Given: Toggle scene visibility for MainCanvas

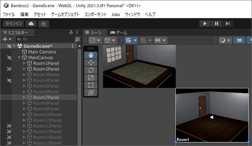Looking at the screenshot, I should (x=9, y=57).
